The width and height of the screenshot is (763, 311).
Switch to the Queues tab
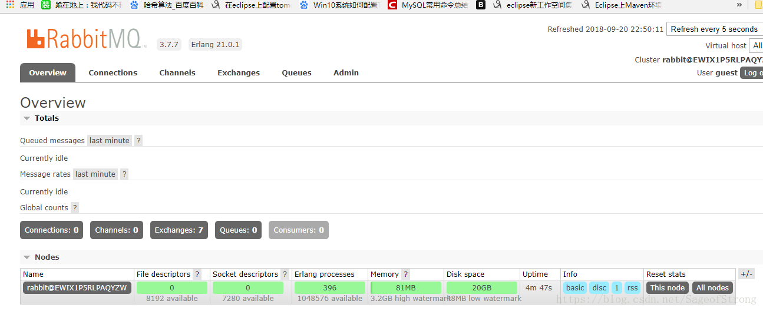click(296, 72)
